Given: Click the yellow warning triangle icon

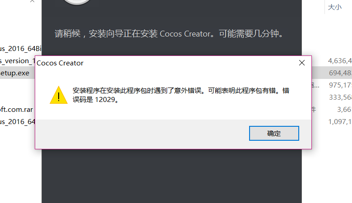Looking at the screenshot, I should pos(59,95).
